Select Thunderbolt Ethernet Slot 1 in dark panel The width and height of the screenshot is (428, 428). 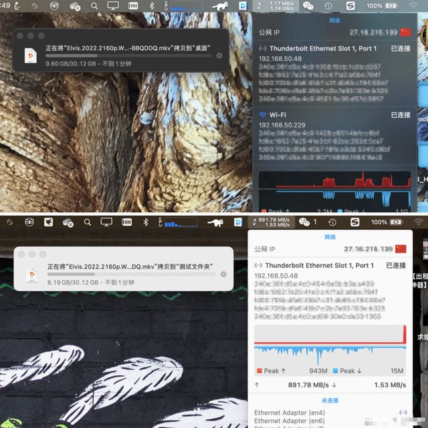tap(334, 49)
